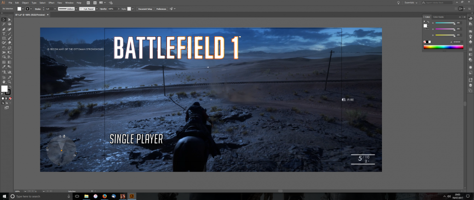
Task: Choose the Magic Wand tool
Action: click(4, 24)
